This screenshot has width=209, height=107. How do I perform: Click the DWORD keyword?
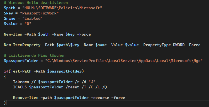click(179, 45)
